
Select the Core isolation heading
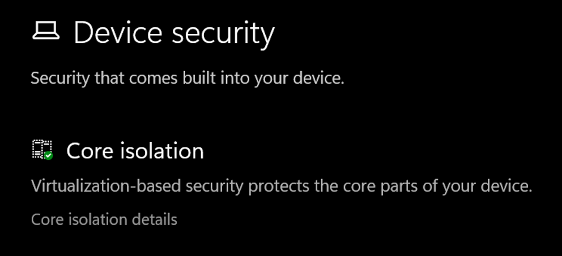click(x=135, y=151)
